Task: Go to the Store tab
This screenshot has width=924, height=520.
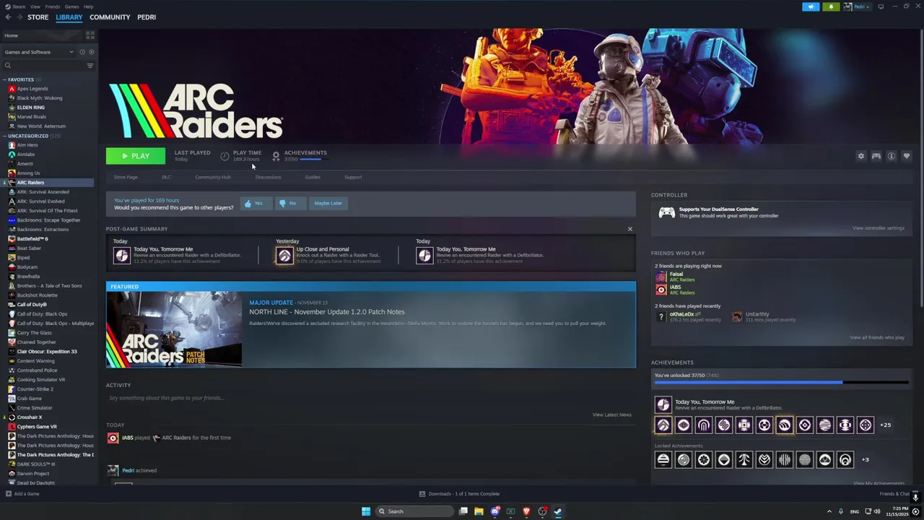Action: coord(38,17)
